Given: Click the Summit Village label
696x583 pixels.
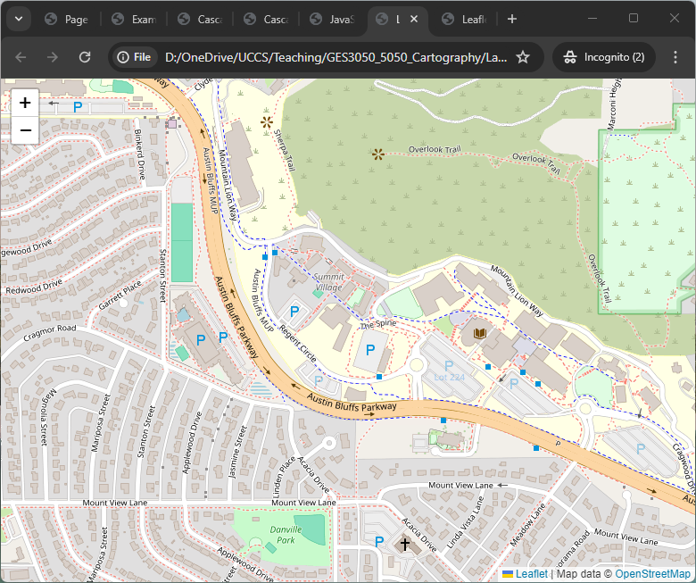Looking at the screenshot, I should click(x=328, y=282).
